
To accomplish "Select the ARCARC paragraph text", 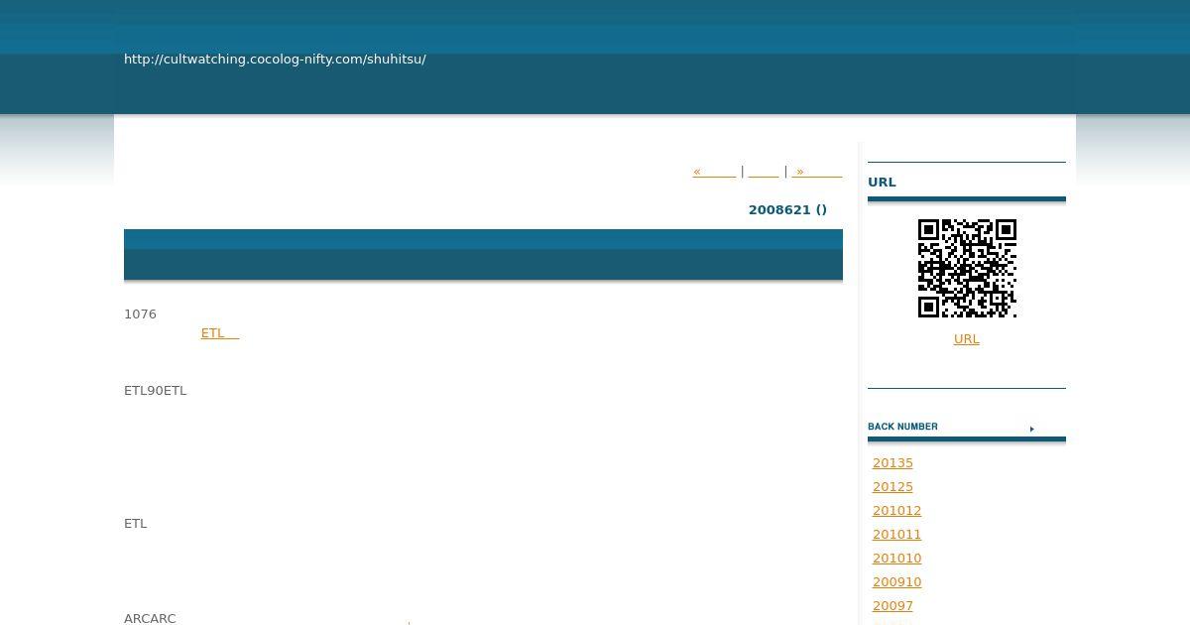I will tap(150, 619).
